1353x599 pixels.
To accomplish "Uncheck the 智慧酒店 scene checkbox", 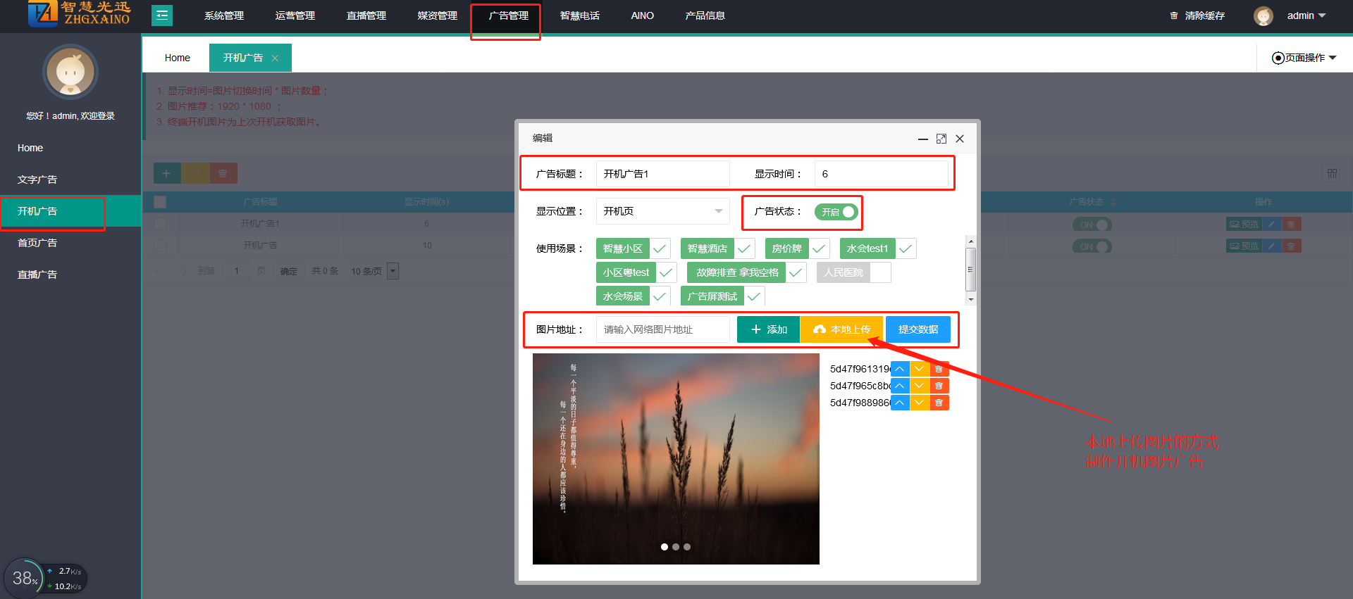I will click(x=744, y=248).
